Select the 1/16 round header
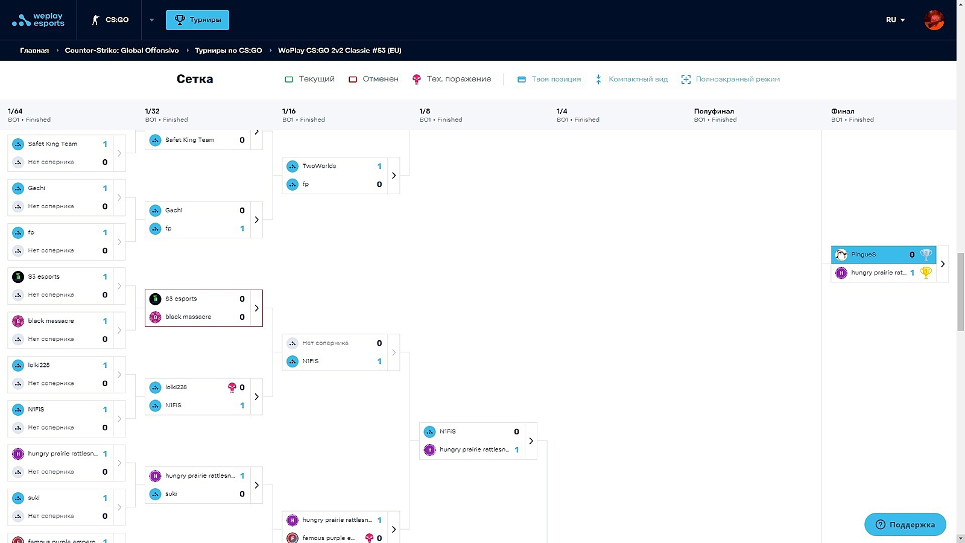The image size is (965, 543). point(303,115)
